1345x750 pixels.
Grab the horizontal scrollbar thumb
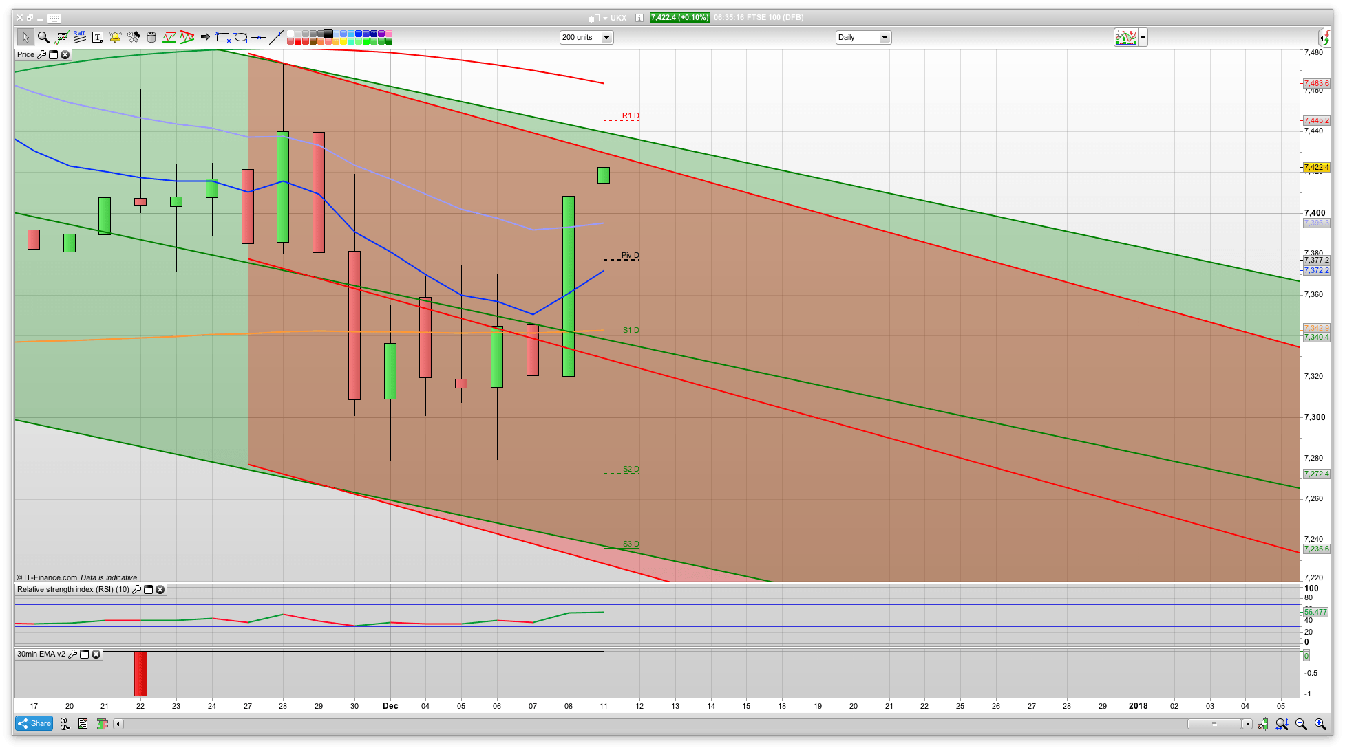click(1214, 724)
